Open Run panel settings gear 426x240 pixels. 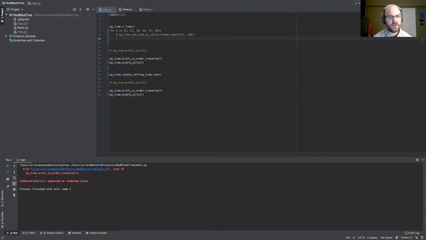417,160
